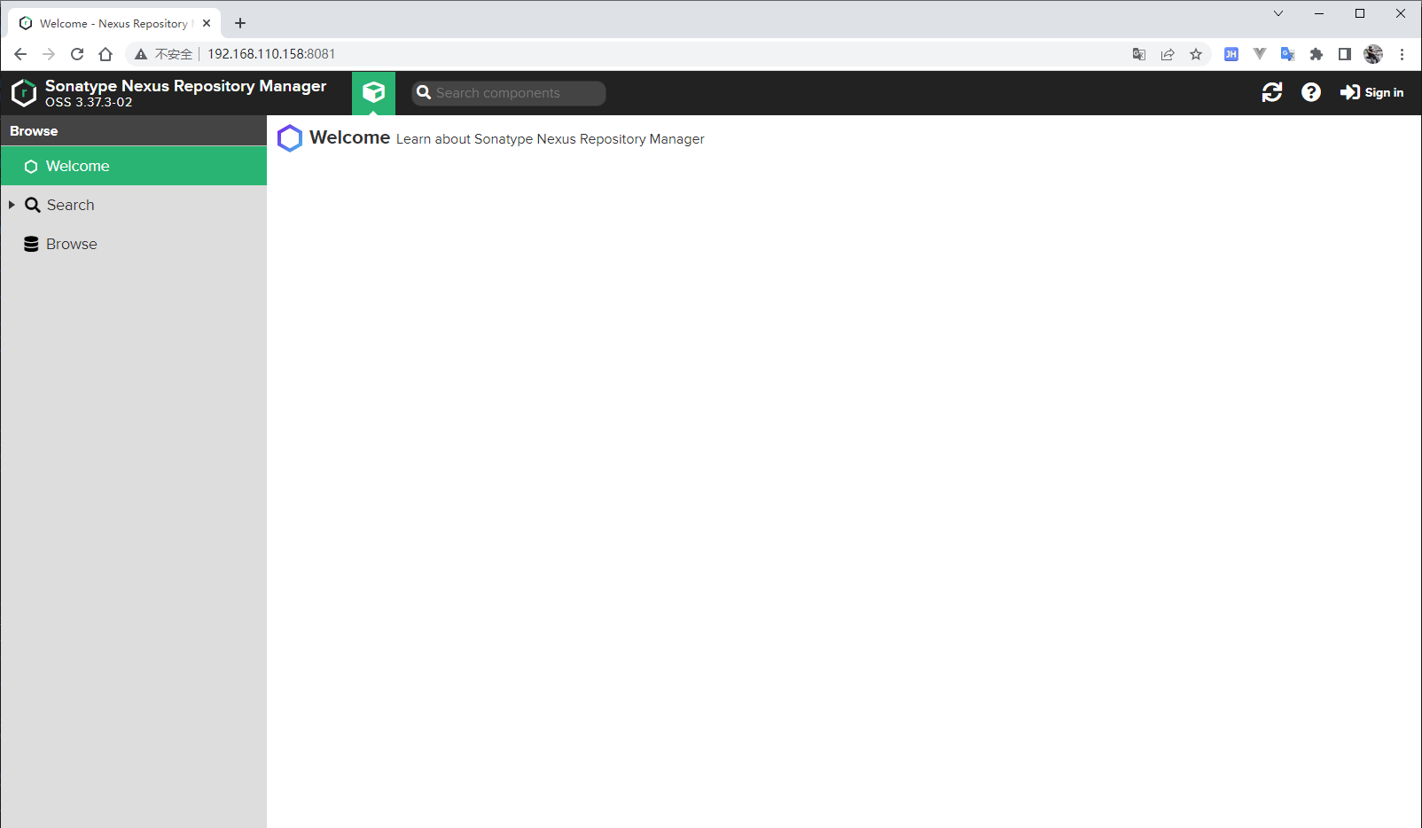Image resolution: width=1422 pixels, height=828 pixels.
Task: Go back to the previous page
Action: (20, 54)
